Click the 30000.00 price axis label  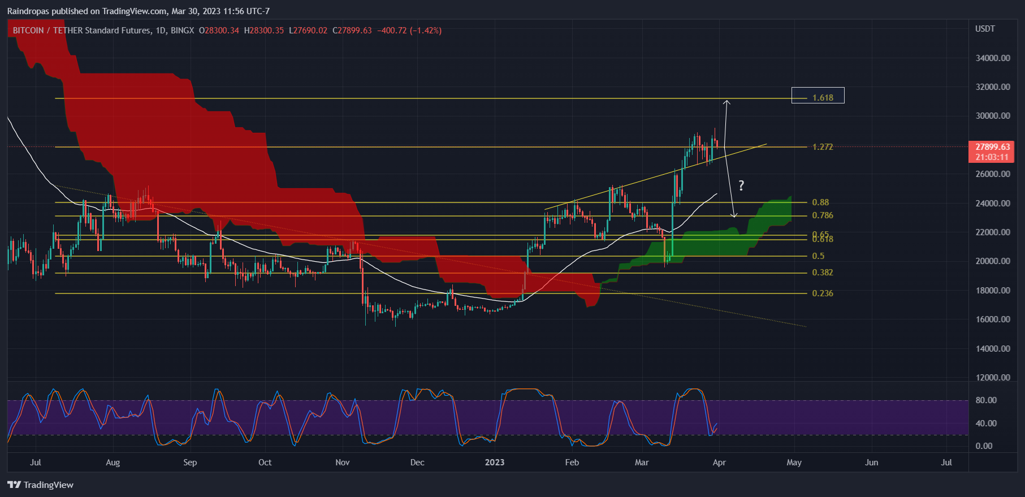[x=993, y=116]
